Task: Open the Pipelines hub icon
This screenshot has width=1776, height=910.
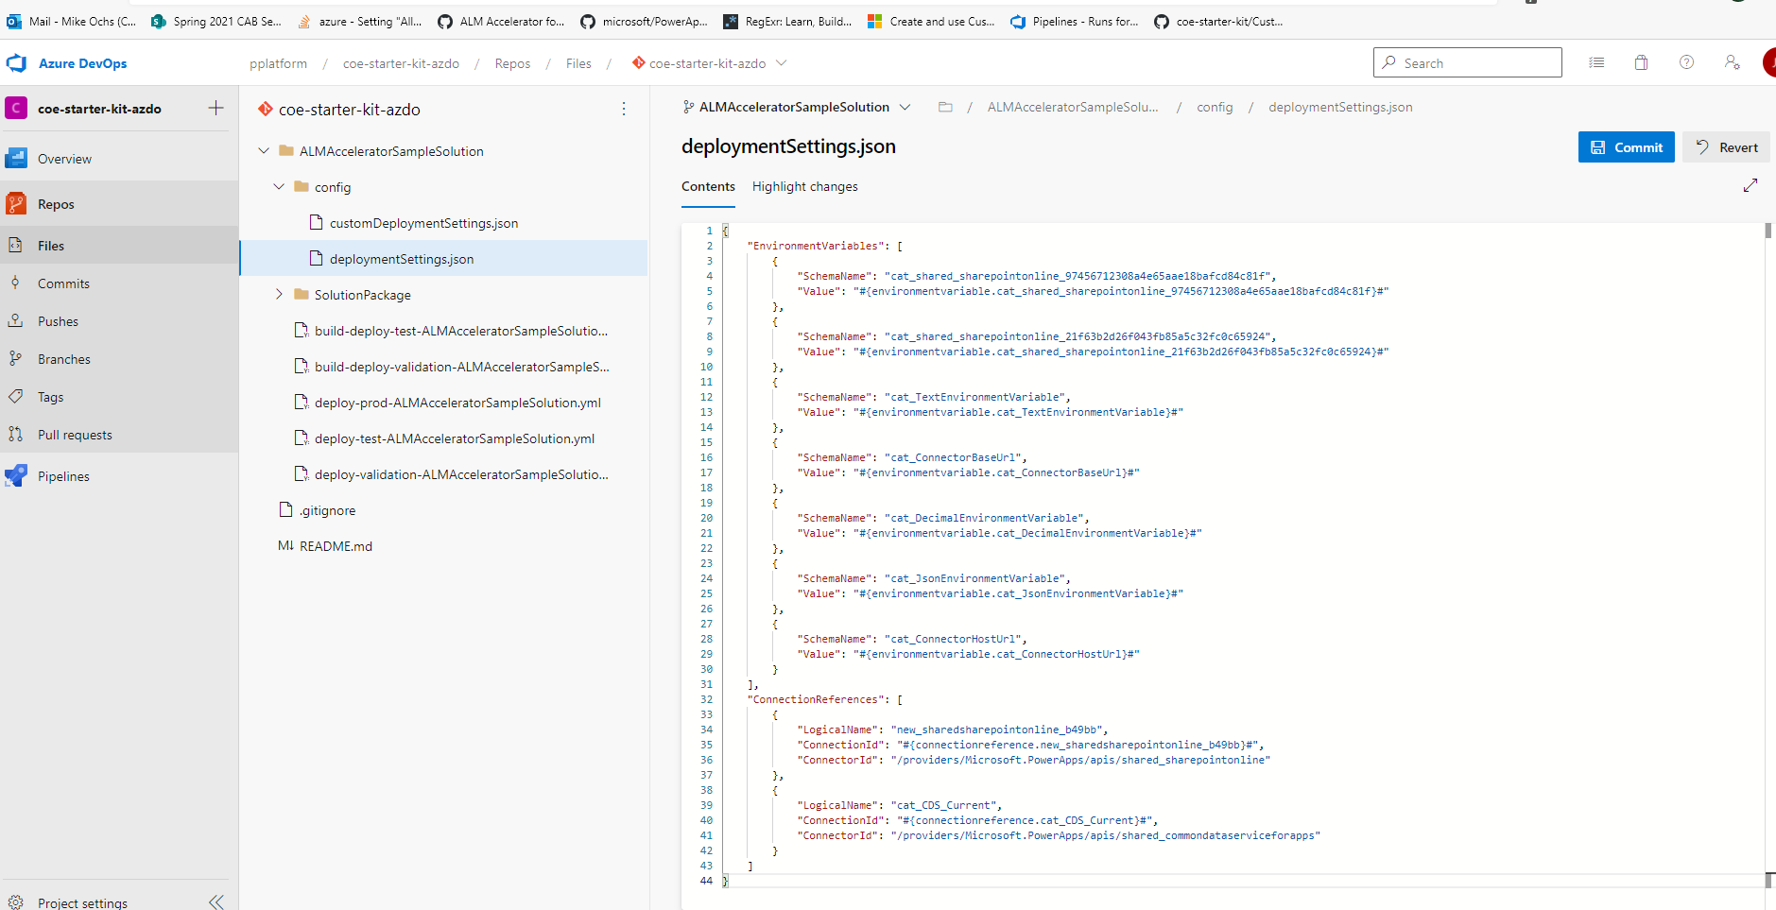Action: coord(16,475)
